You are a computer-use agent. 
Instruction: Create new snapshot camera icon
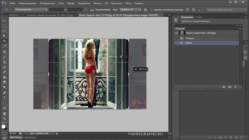point(230,87)
